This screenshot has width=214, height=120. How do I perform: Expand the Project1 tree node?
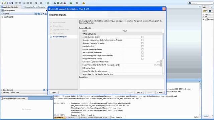[x=2, y=17]
